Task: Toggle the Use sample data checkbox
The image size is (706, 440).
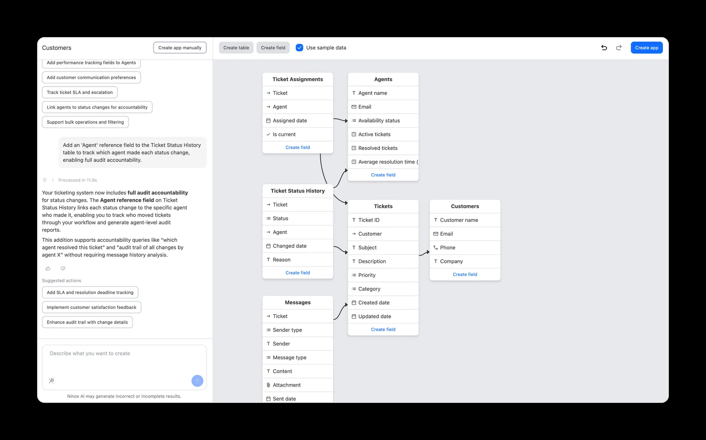Action: coord(299,48)
